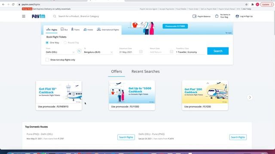
Task: Swap From and To cities
Action: [79, 51]
